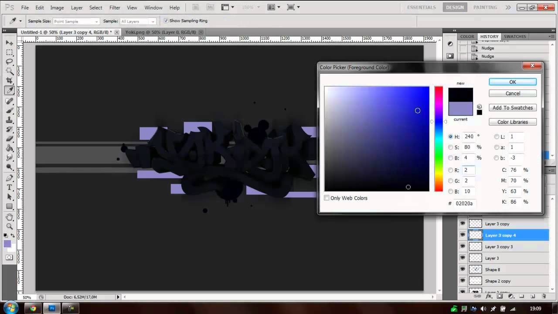Viewport: 558px width, 314px height.
Task: Enable Only Web Colors checkbox
Action: (x=327, y=198)
